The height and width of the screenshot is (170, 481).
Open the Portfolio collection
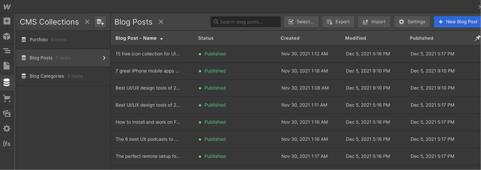pyautogui.click(x=39, y=40)
